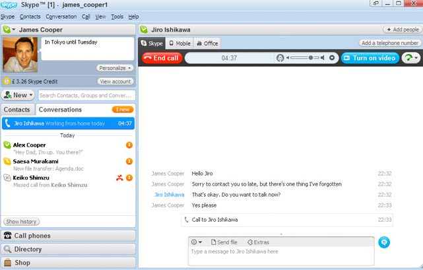Click the send message chat bubble icon
423x270 pixels.
click(x=384, y=242)
